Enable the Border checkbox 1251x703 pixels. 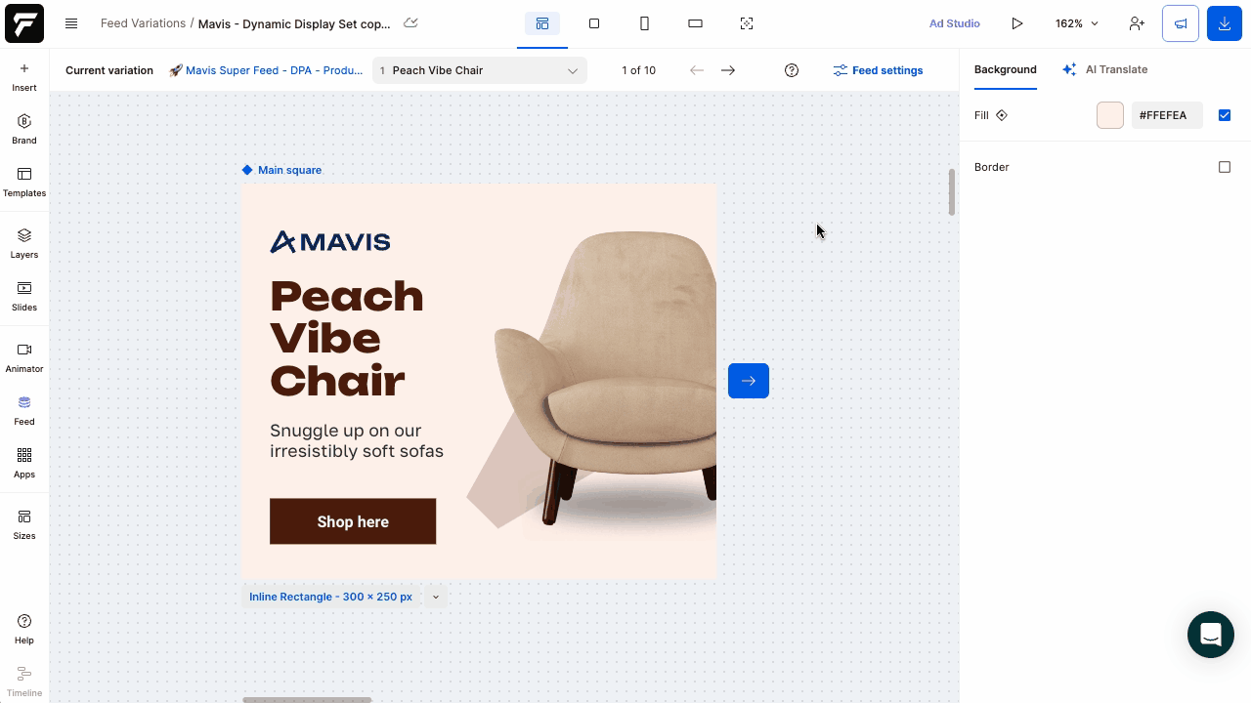(x=1225, y=167)
